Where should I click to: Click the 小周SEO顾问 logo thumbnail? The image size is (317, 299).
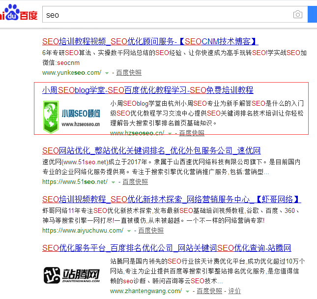(x=72, y=117)
